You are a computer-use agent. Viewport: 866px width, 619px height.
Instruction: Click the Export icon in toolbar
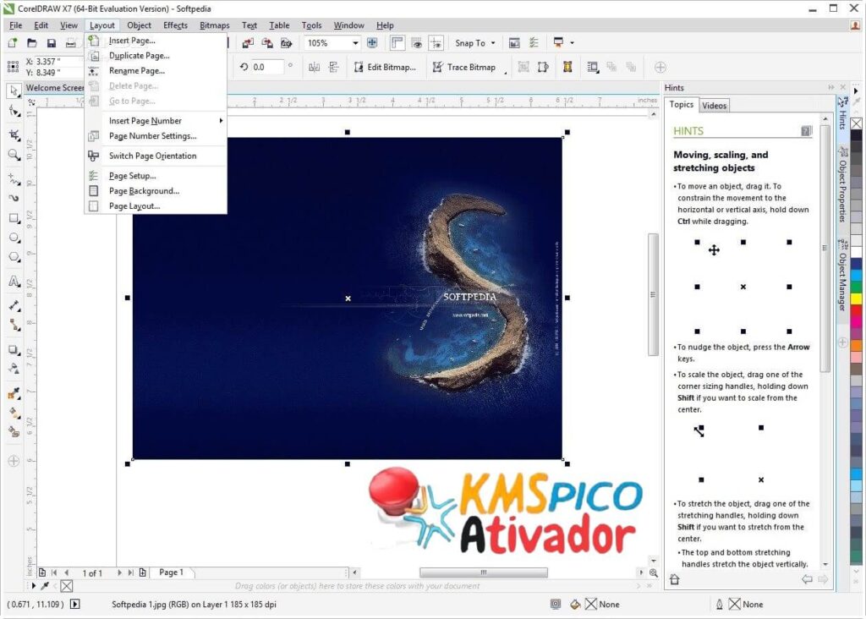(267, 43)
